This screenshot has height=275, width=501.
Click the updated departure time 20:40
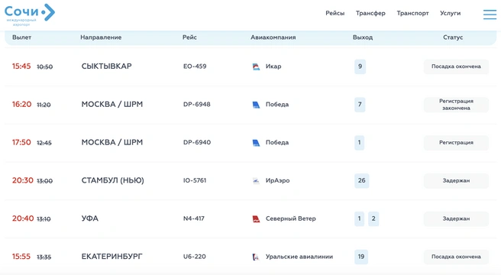[x=23, y=218]
